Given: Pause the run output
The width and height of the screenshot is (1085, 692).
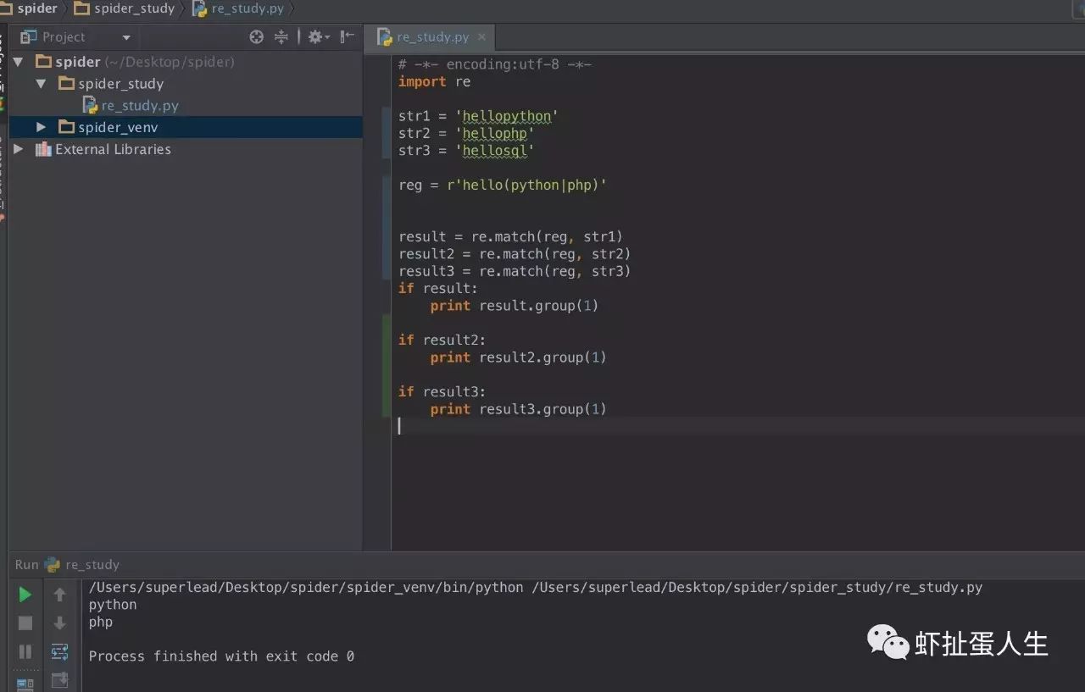Looking at the screenshot, I should 25,651.
